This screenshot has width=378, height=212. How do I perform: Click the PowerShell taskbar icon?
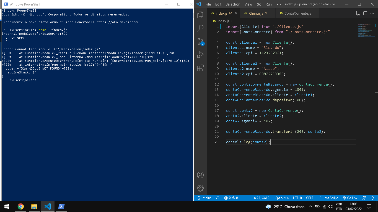coord(61,206)
